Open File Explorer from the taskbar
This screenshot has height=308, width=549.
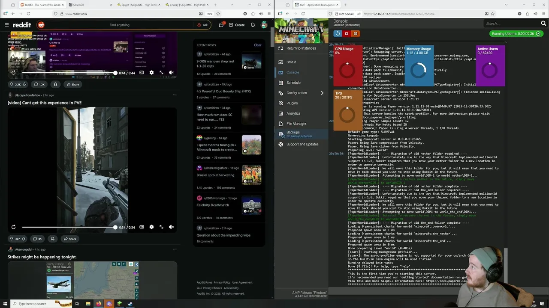click(x=88, y=304)
